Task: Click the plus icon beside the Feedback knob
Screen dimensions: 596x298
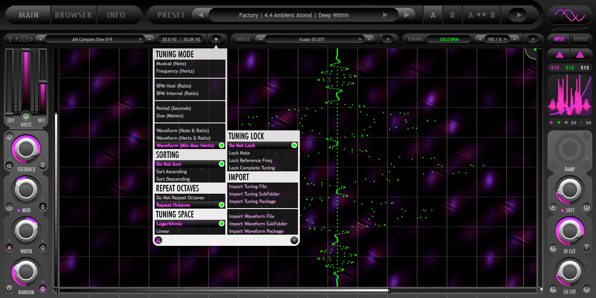Action: tap(43, 165)
